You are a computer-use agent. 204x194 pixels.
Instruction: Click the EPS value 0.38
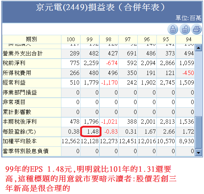tap(74, 131)
